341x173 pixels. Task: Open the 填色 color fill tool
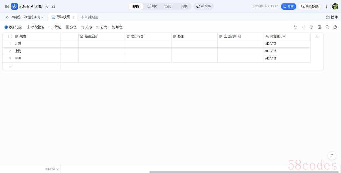pos(117,27)
